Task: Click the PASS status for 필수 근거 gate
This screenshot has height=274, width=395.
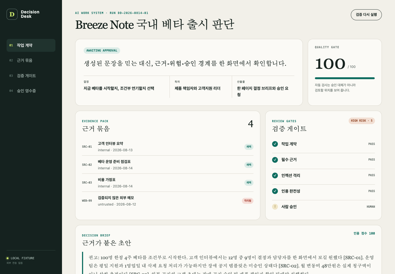Action: (x=372, y=160)
